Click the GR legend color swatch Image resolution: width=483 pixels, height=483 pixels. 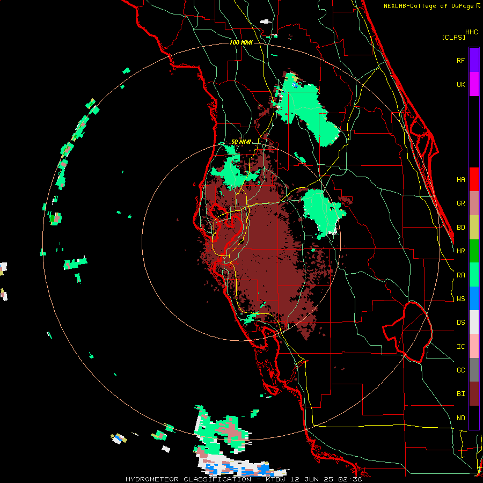coord(474,203)
